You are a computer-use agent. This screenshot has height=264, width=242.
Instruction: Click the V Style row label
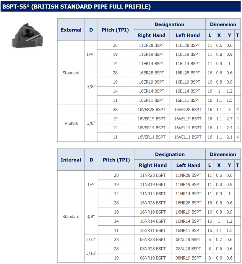[x=71, y=123]
